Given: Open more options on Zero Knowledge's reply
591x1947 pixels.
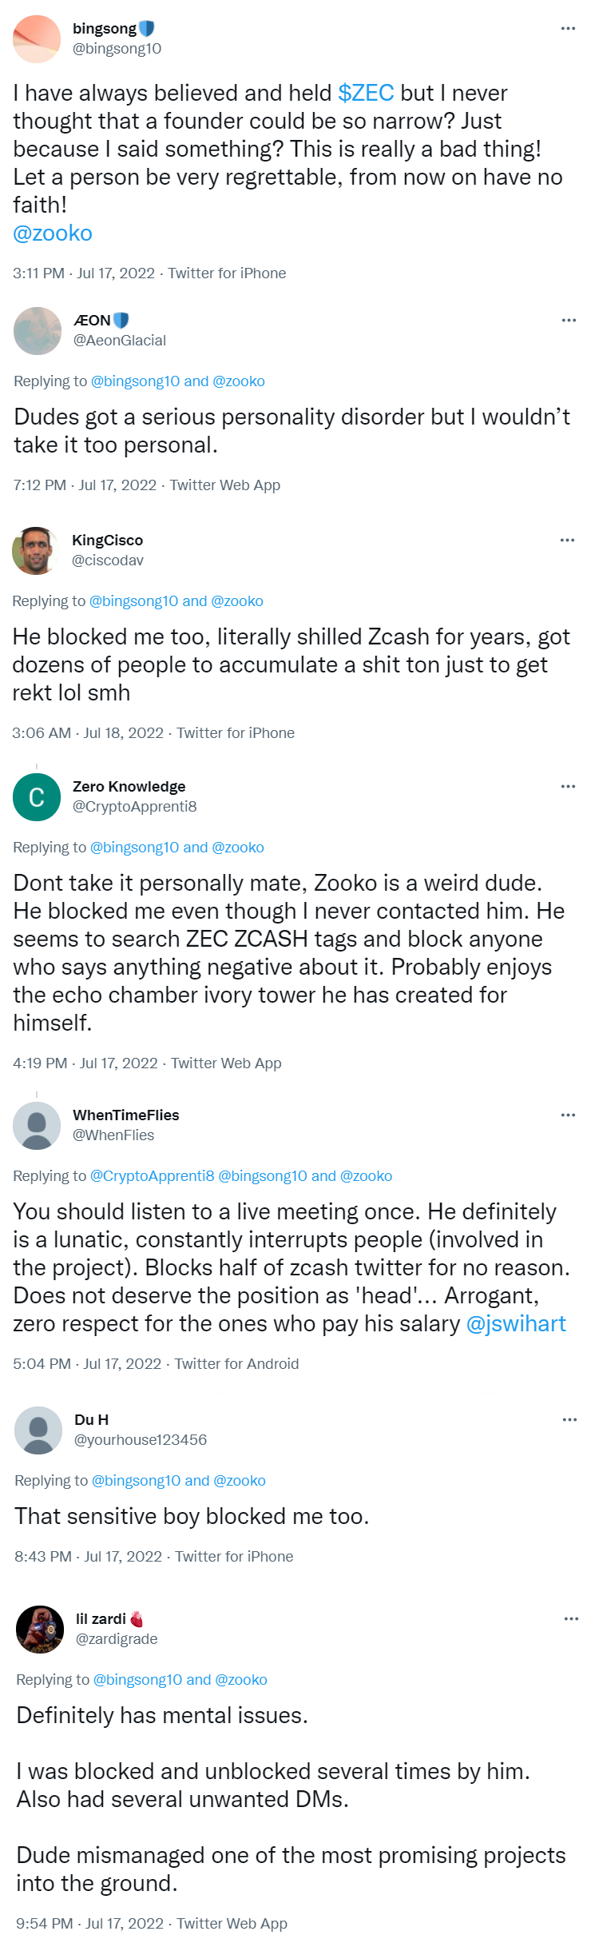Looking at the screenshot, I should pos(568,787).
